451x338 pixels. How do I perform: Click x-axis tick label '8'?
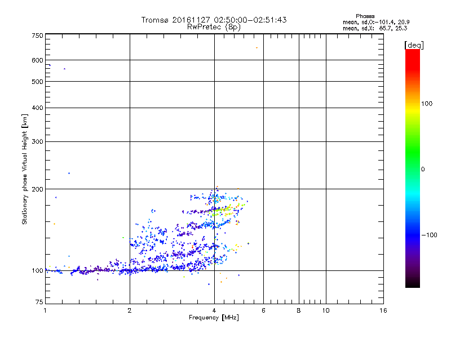pos(299,310)
